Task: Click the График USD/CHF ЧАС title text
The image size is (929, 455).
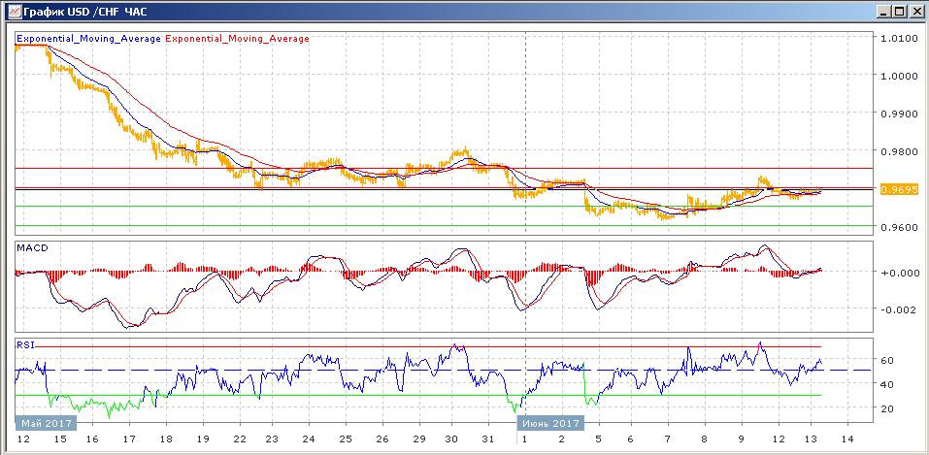Action: click(x=85, y=12)
